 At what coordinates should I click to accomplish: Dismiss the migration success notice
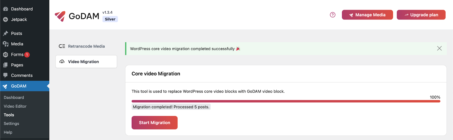(439, 48)
